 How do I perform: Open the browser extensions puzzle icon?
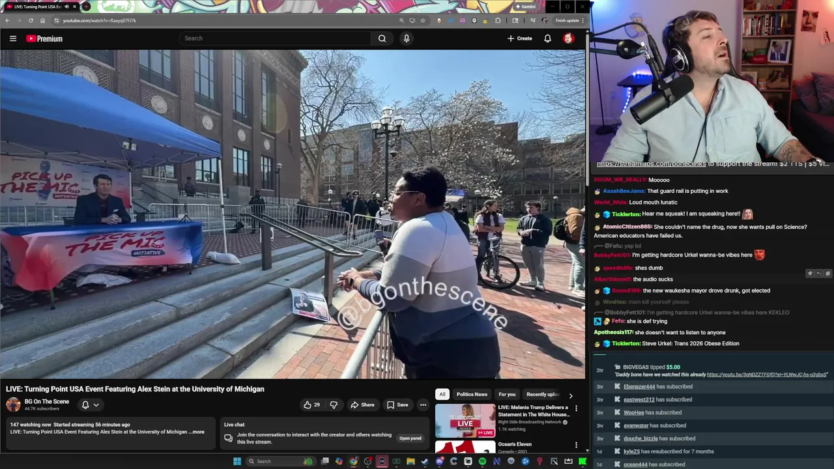498,20
